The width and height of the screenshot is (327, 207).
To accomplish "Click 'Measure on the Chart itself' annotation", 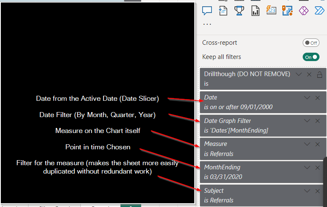I will pos(98,131).
